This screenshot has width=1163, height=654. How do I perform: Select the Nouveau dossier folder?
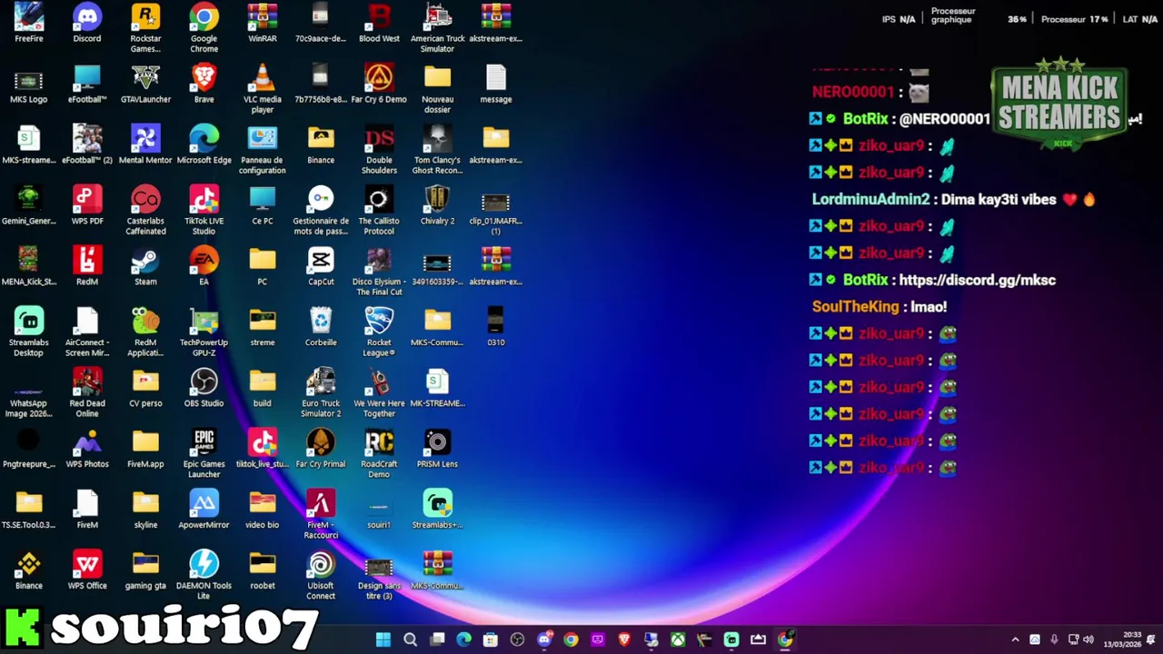(x=437, y=89)
